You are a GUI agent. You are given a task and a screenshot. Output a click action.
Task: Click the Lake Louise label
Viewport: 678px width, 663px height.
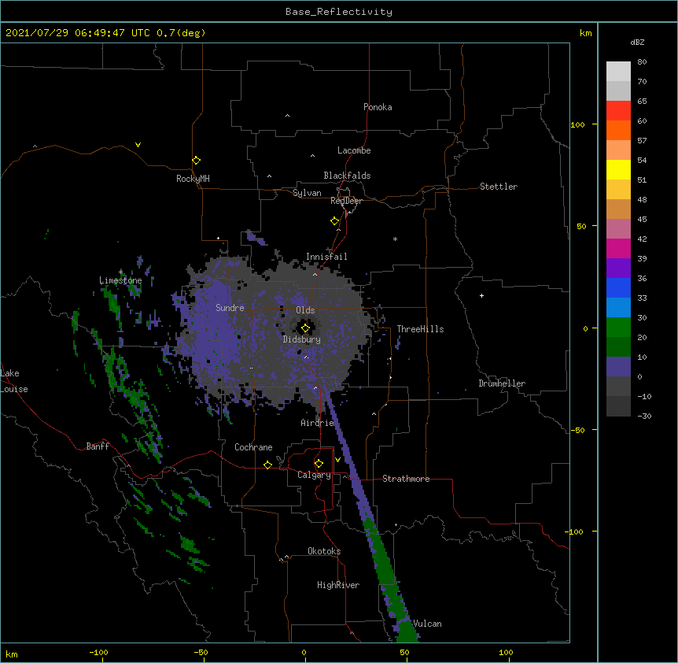tap(14, 381)
